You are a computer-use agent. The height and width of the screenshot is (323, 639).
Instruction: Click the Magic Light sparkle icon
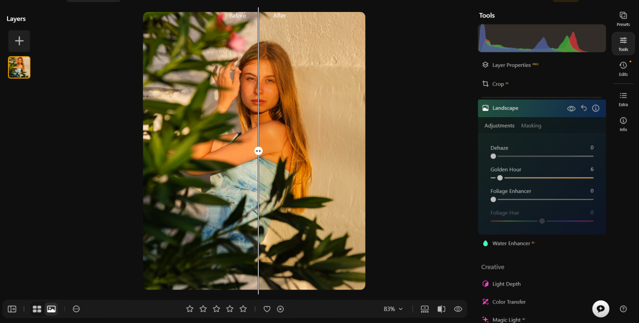pos(485,320)
